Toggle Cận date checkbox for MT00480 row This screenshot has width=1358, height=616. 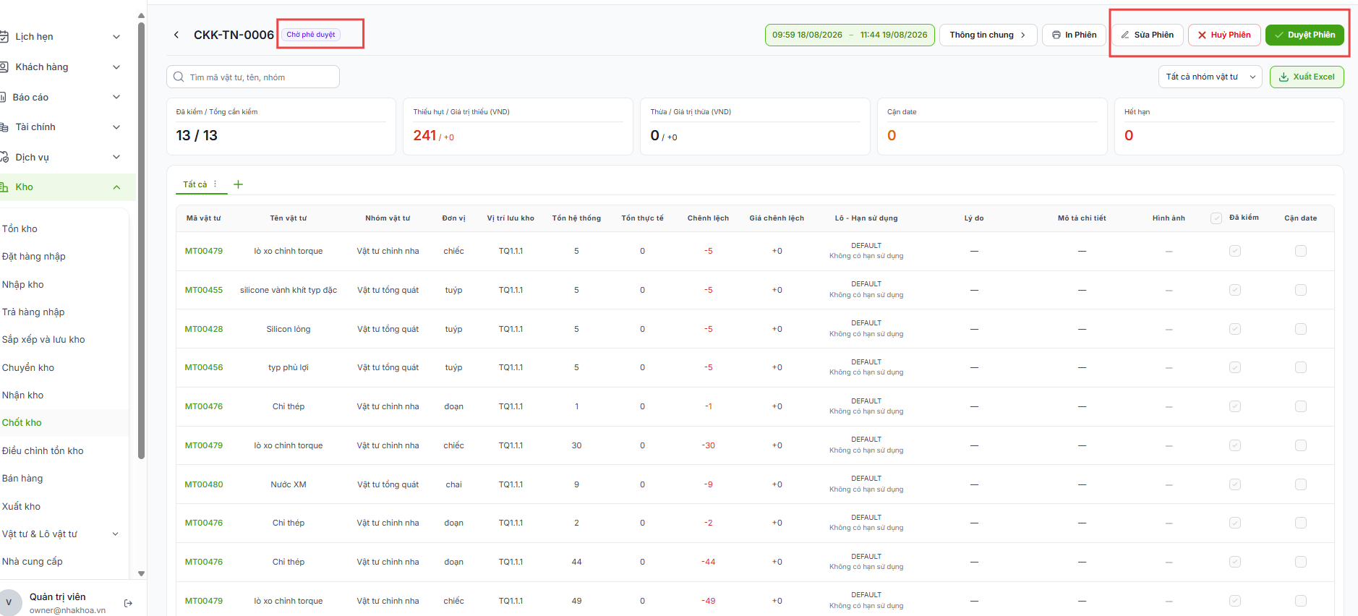pyautogui.click(x=1301, y=484)
